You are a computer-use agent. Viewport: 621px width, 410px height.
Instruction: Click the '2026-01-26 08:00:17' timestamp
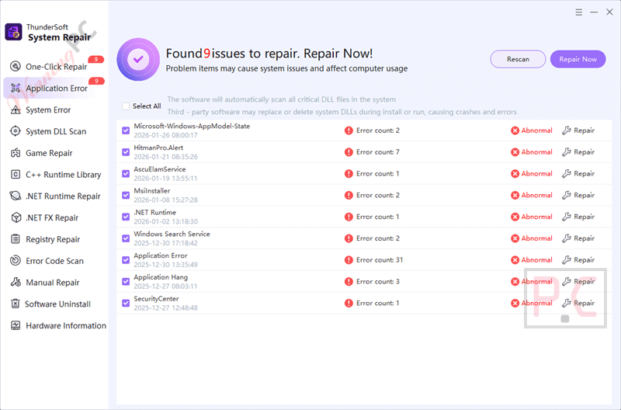click(x=165, y=135)
